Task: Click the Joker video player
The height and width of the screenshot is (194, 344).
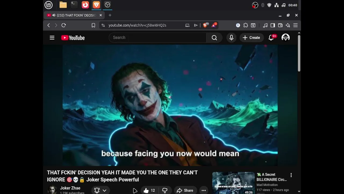Action: click(170, 105)
